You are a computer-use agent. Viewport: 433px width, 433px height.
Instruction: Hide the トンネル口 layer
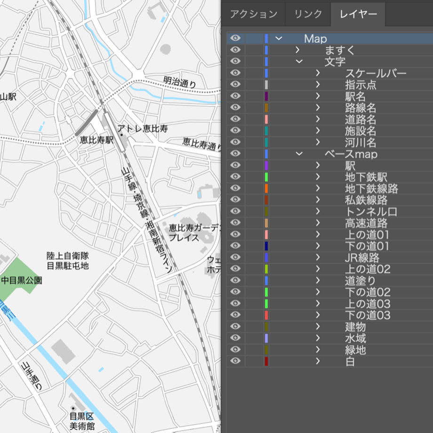click(x=235, y=211)
